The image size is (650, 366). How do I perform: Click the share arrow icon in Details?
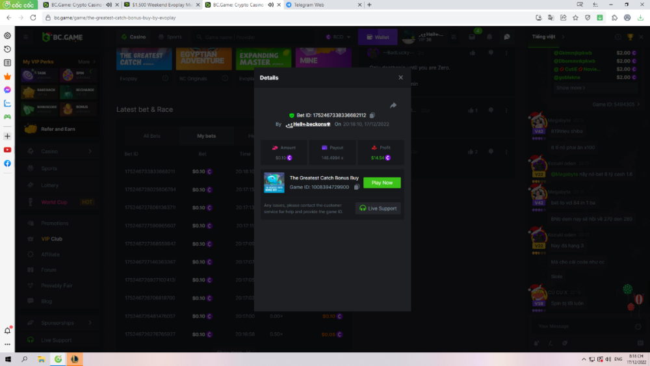point(393,105)
